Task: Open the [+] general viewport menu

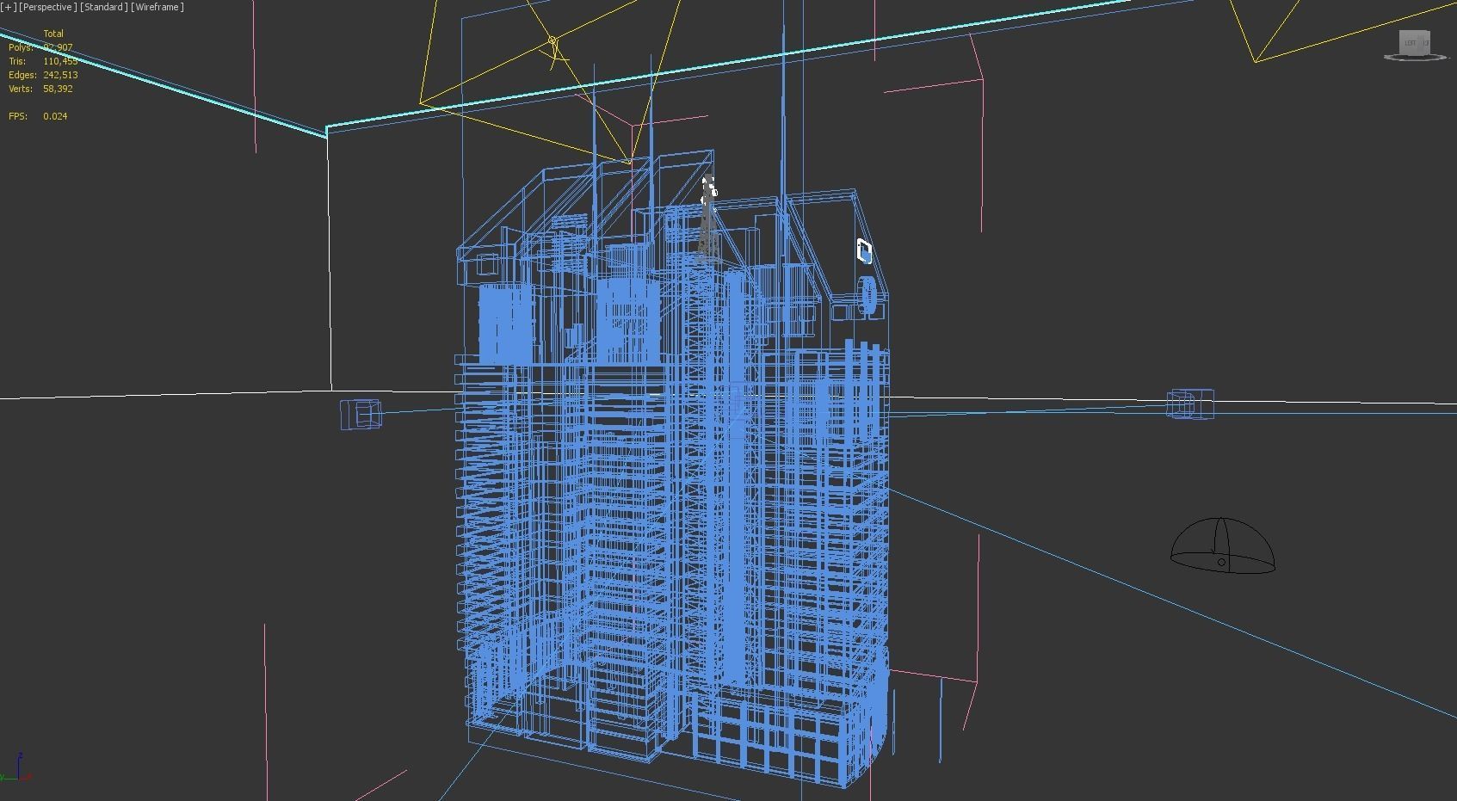Action: 9,7
